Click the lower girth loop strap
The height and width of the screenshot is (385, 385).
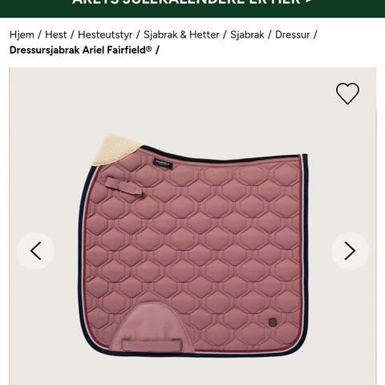point(152,346)
